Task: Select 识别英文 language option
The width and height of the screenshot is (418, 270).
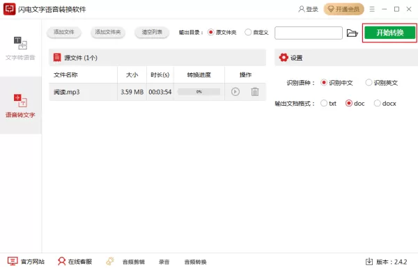Action: 382,83
